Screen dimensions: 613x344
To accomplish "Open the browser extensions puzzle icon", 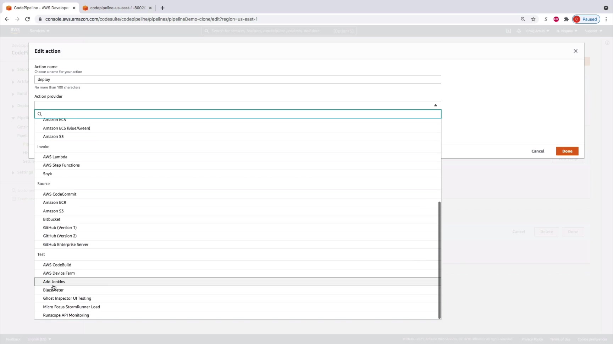I will [x=566, y=19].
